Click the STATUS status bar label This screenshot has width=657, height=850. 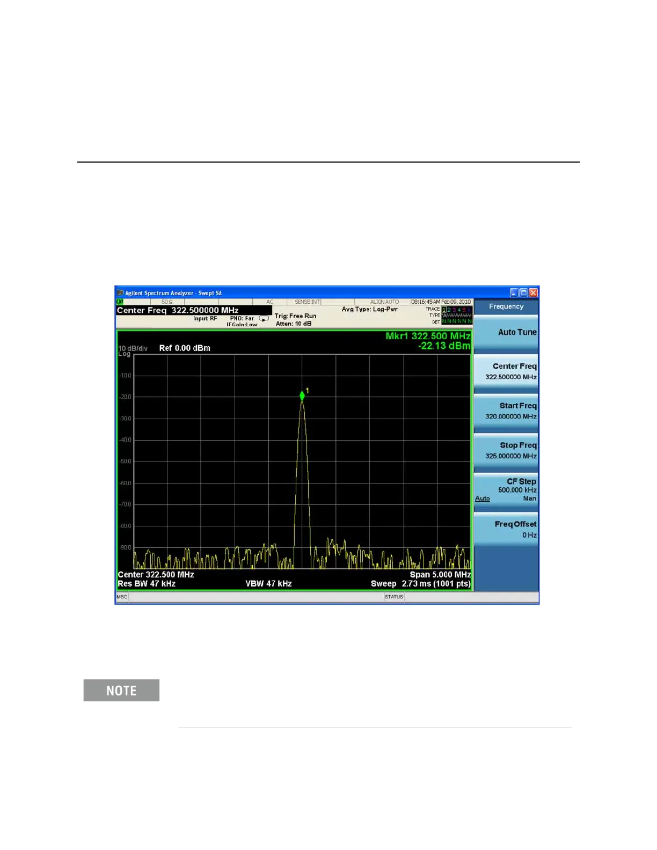click(x=393, y=597)
